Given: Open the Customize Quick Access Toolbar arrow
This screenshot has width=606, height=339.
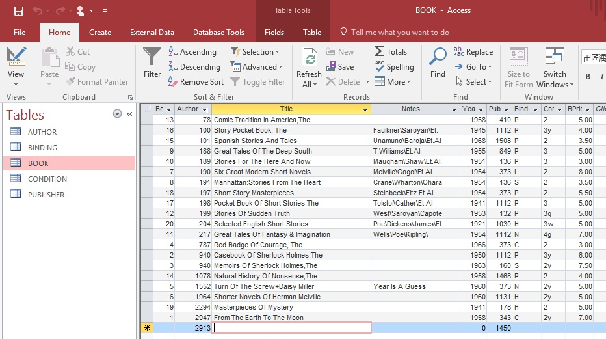Looking at the screenshot, I should pyautogui.click(x=105, y=11).
